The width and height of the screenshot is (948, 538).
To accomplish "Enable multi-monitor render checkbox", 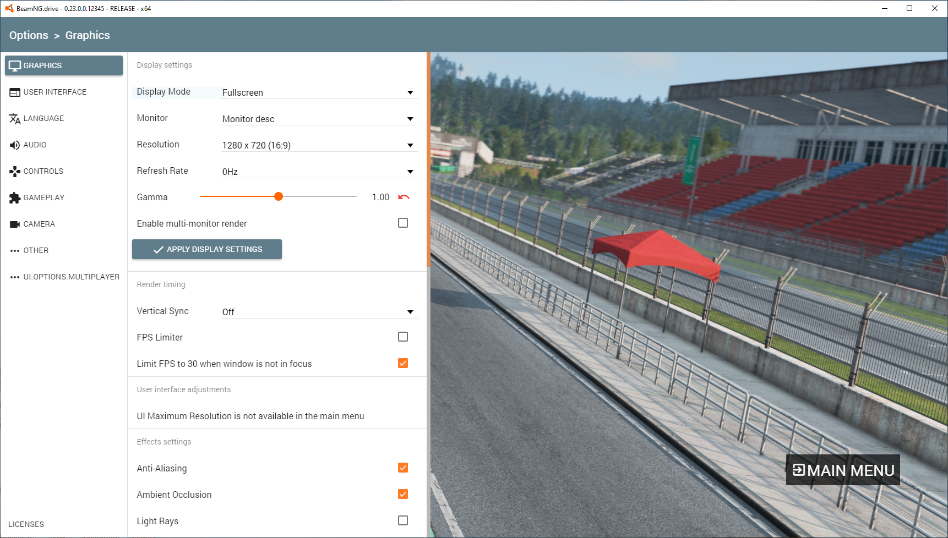I will point(403,223).
